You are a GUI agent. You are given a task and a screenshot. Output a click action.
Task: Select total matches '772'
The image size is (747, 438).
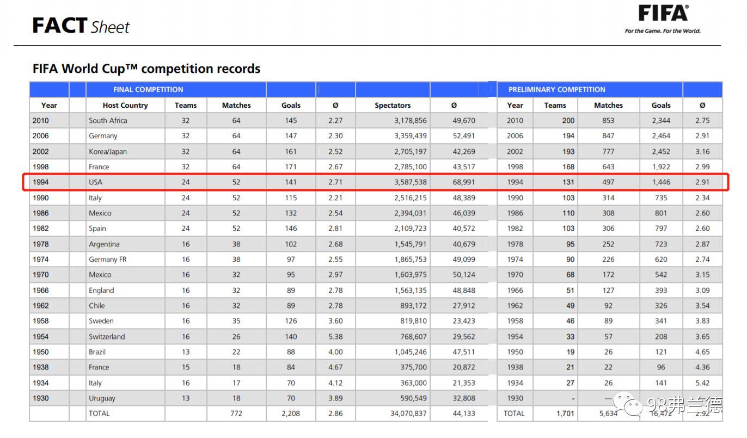pyautogui.click(x=236, y=414)
